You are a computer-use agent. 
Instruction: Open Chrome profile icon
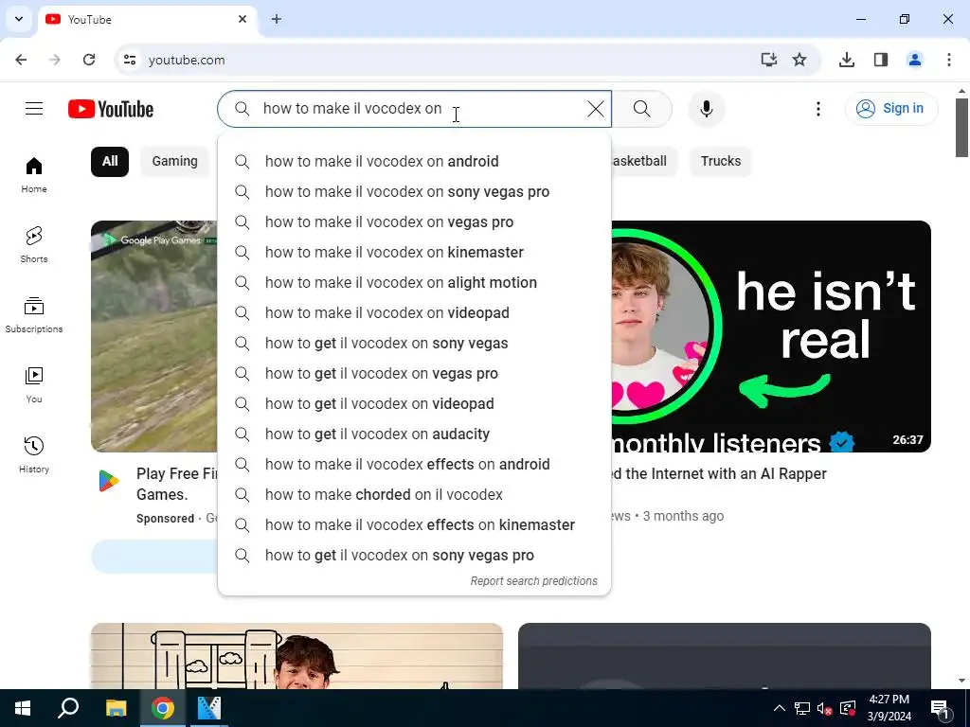coord(914,60)
